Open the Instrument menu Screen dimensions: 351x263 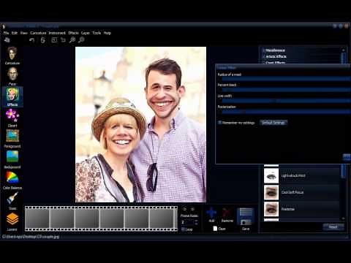pyautogui.click(x=57, y=33)
